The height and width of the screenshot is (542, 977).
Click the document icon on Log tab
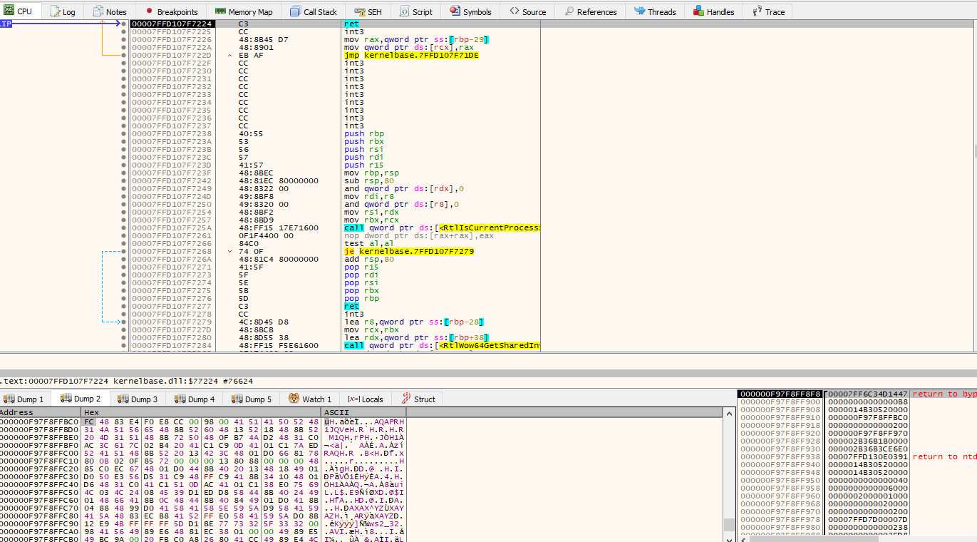[55, 11]
